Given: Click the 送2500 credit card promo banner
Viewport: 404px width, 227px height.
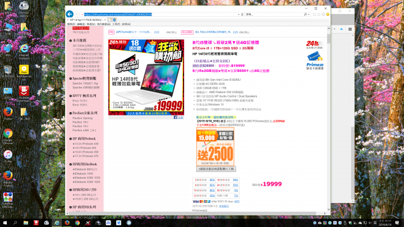Looking at the screenshot, I should click(215, 147).
